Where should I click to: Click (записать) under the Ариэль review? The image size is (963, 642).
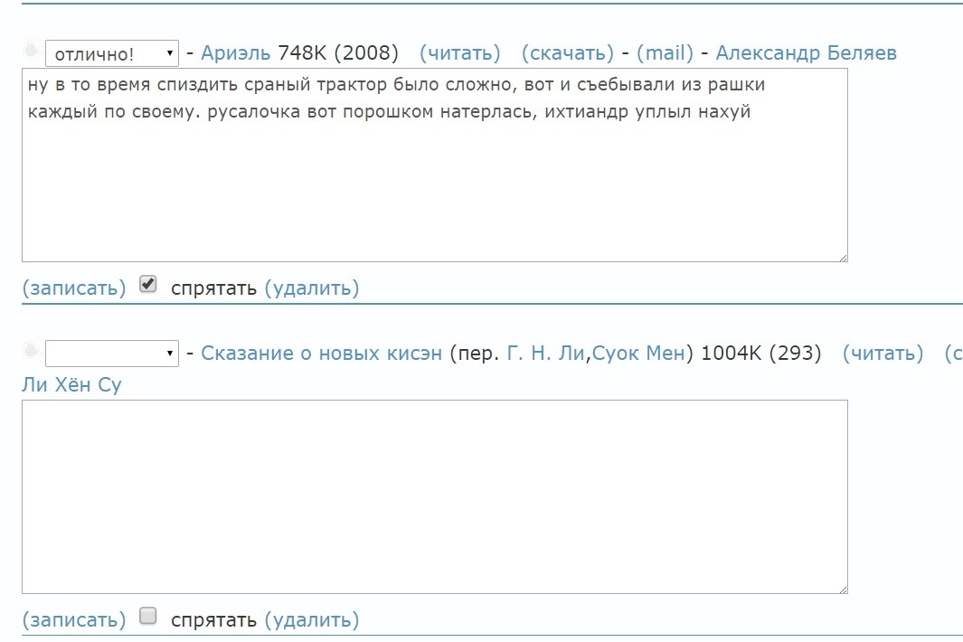coord(74,288)
